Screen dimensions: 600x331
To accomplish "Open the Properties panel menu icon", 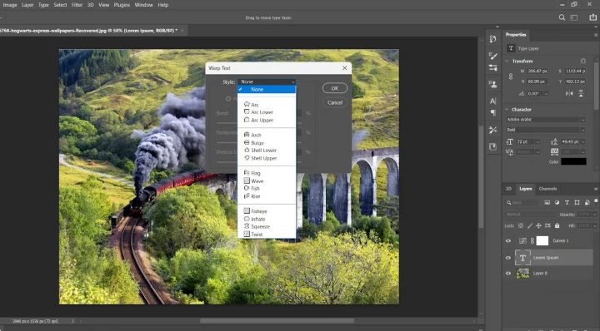I will tap(595, 35).
